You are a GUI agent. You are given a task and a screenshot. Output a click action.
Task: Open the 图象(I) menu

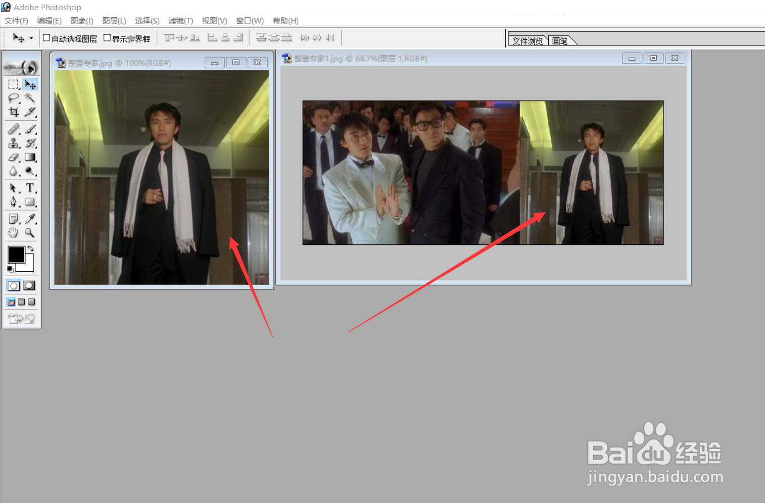[x=82, y=21]
